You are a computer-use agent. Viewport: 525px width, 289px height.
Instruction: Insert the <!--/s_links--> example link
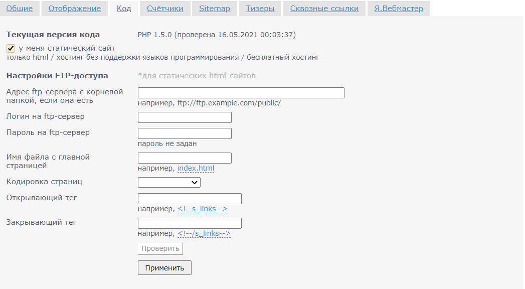click(x=204, y=233)
